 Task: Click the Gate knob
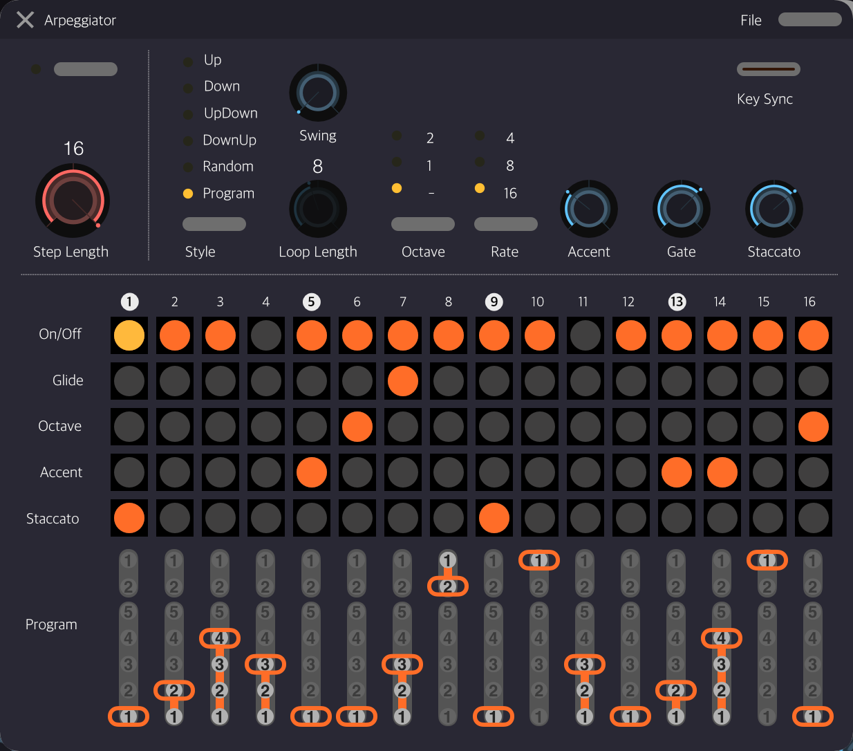click(681, 209)
